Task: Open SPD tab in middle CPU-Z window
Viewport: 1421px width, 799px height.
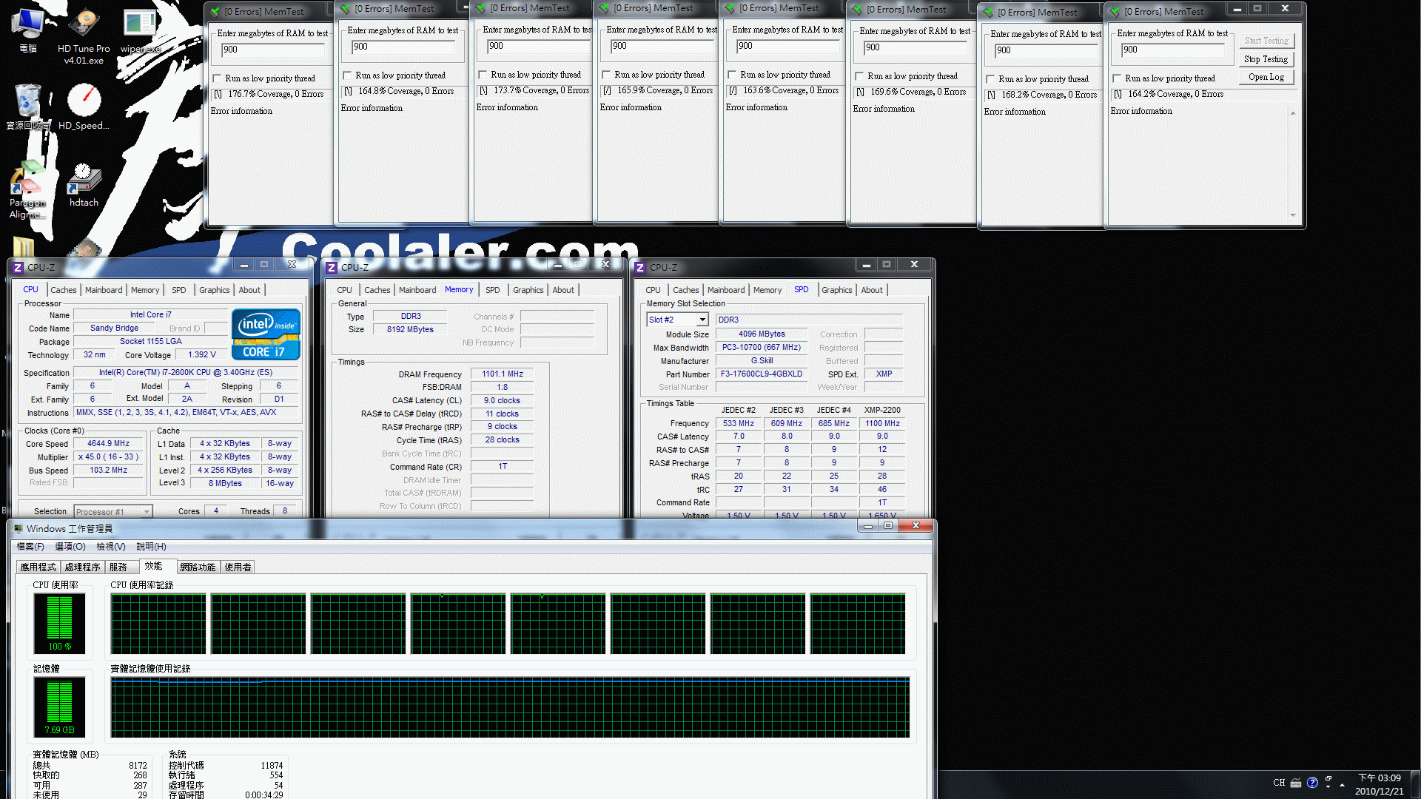Action: (x=493, y=290)
